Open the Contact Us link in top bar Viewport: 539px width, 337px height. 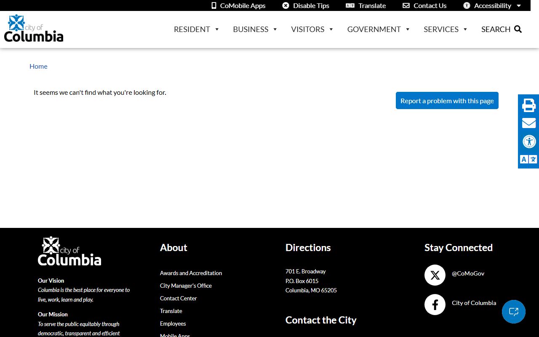(430, 5)
